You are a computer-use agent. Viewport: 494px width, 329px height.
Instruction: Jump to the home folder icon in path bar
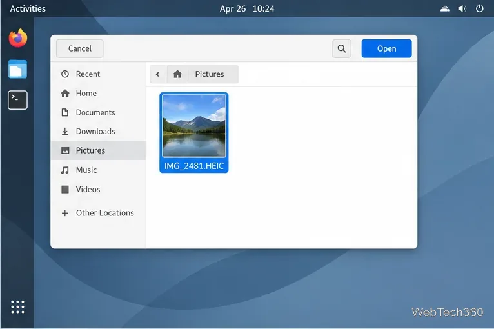[x=177, y=74]
